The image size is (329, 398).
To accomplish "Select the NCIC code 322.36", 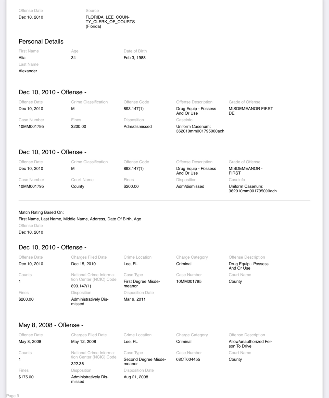I will (78, 364).
